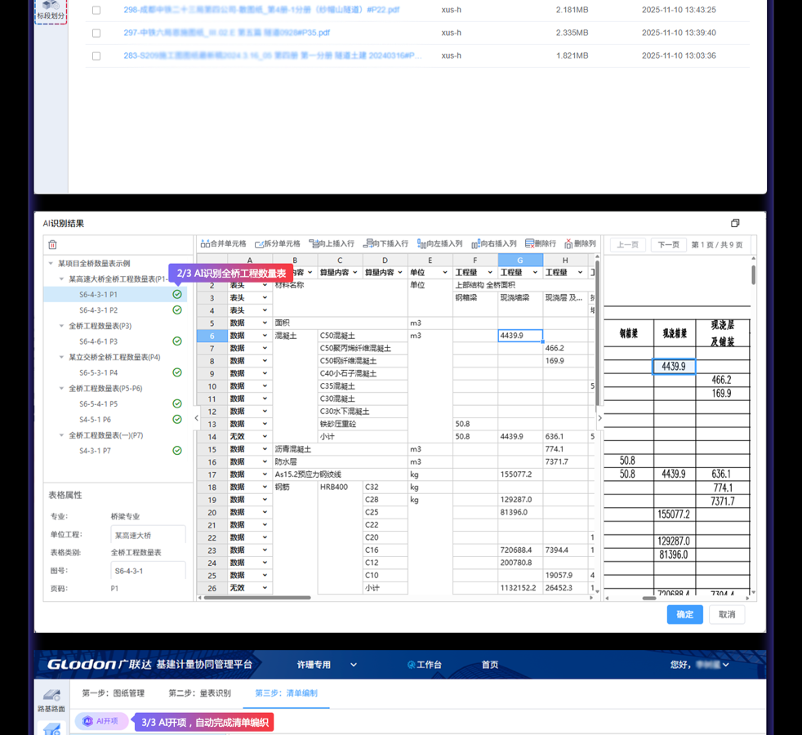Click green check icon for S6-4-3-1 P1

tap(177, 294)
